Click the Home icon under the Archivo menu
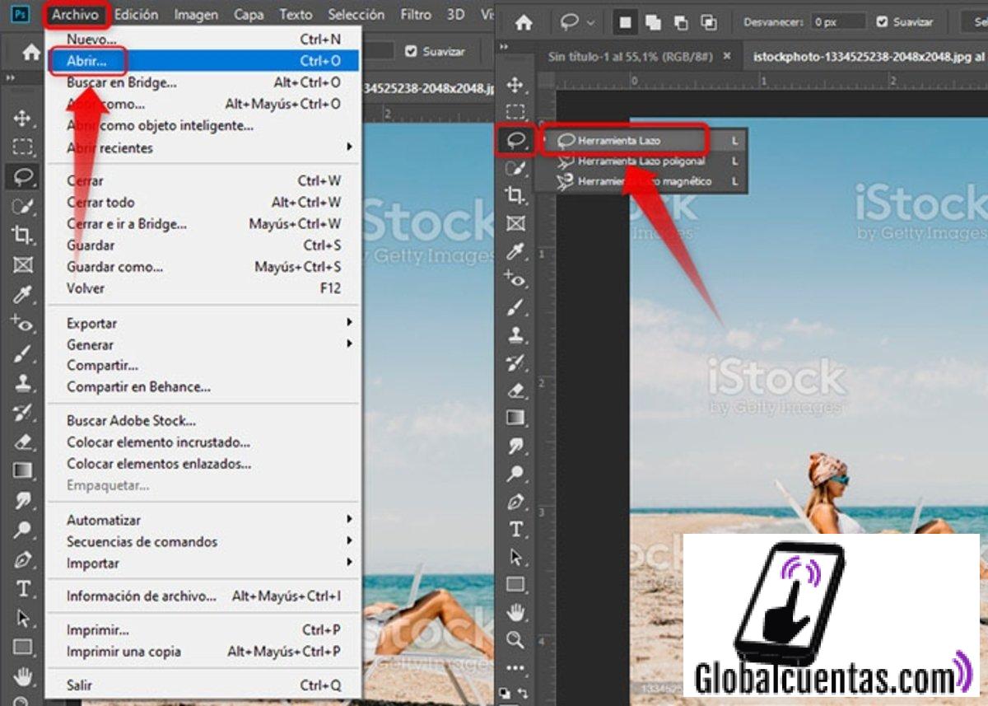This screenshot has width=988, height=706. [31, 52]
